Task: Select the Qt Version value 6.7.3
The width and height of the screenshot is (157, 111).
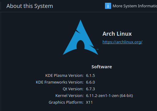Action: click(90, 89)
